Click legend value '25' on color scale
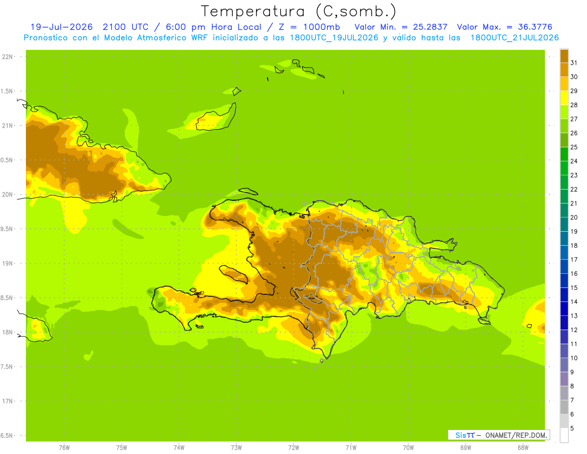The height and width of the screenshot is (454, 587). 574,147
